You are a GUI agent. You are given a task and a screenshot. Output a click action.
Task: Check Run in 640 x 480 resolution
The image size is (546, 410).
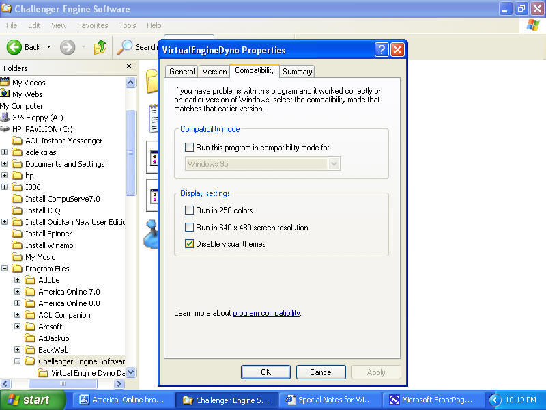[x=190, y=227]
